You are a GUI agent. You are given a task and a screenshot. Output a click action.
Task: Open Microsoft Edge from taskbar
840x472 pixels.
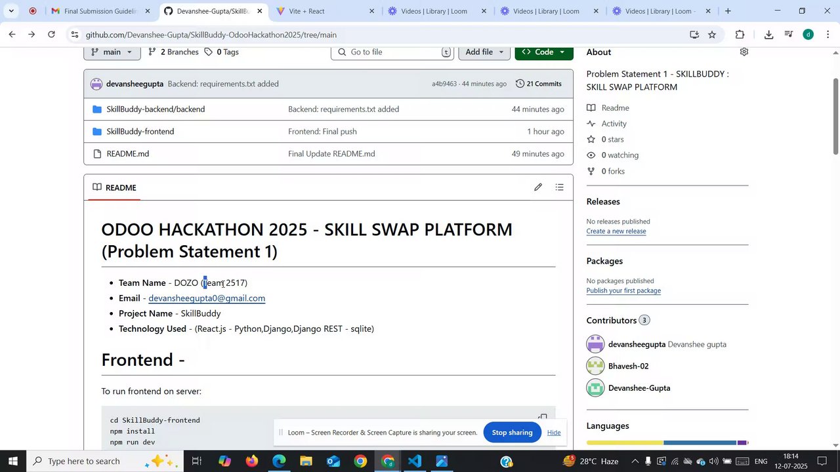point(280,462)
